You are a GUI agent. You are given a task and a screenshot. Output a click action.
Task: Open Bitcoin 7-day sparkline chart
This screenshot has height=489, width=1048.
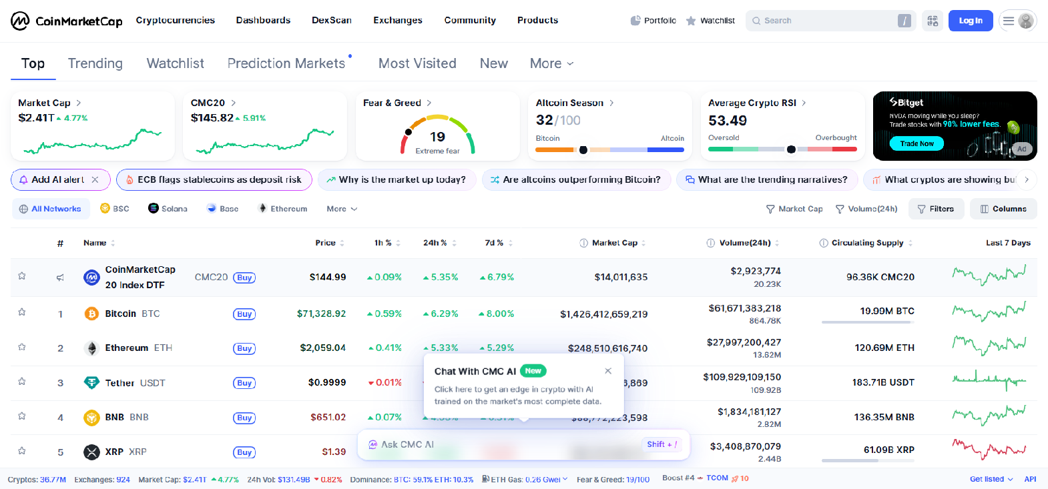pyautogui.click(x=989, y=311)
